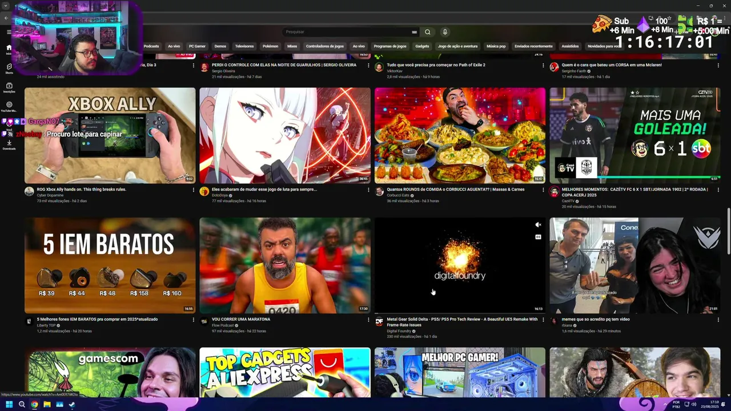The image size is (731, 411).
Task: Select the Gadgets filter chip
Action: [422, 46]
